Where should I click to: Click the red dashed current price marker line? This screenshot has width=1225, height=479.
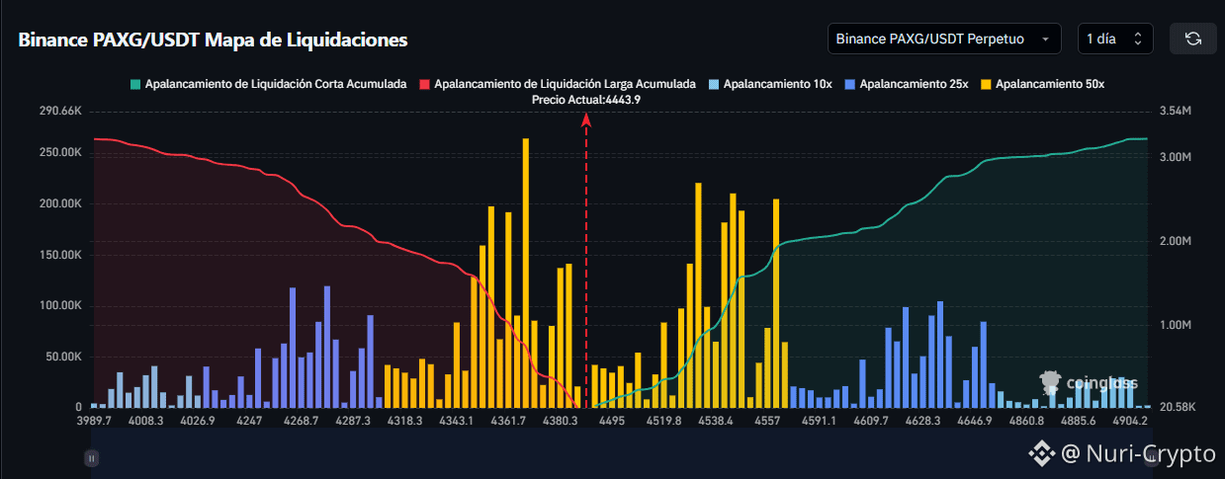tap(586, 262)
